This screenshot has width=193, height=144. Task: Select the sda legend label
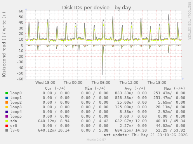(x=14, y=121)
